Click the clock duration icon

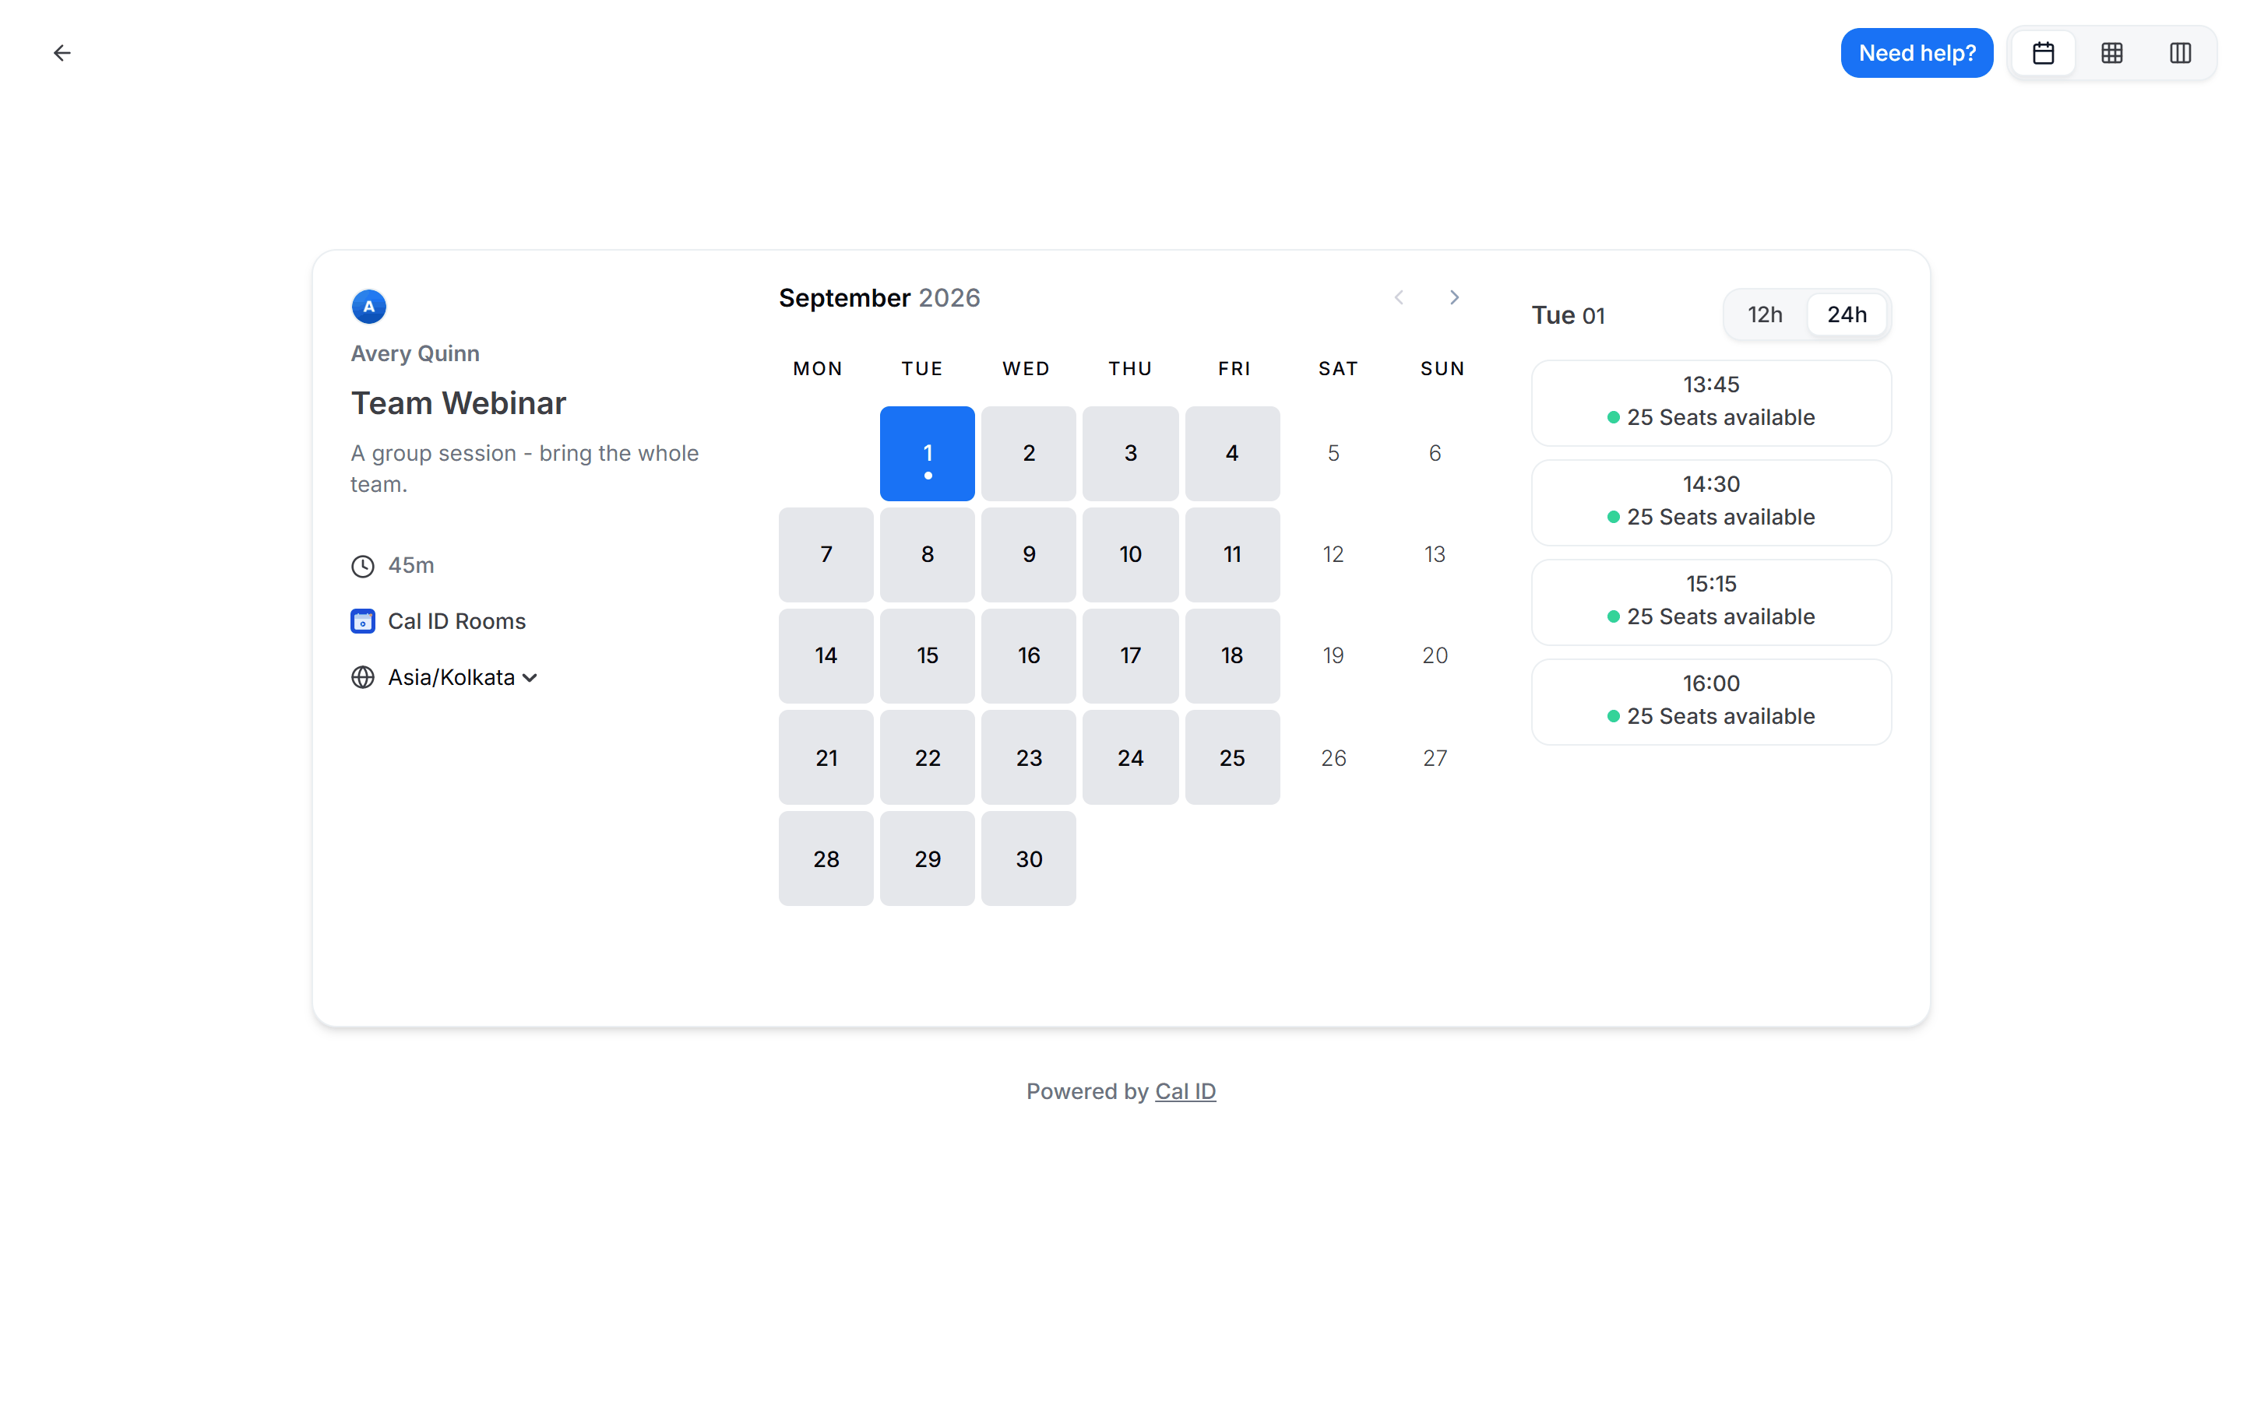click(362, 566)
